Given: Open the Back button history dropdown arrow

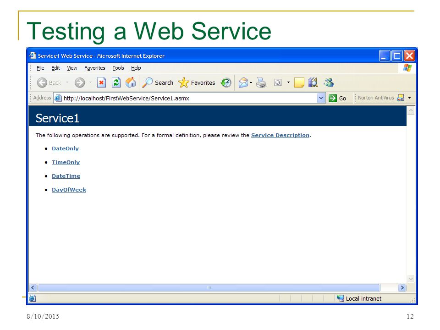Looking at the screenshot, I should tap(67, 82).
